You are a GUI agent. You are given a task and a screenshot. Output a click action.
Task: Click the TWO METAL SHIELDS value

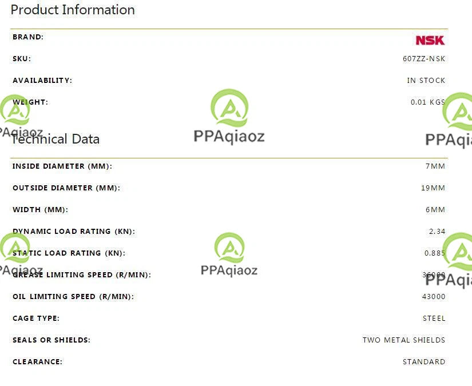404,340
